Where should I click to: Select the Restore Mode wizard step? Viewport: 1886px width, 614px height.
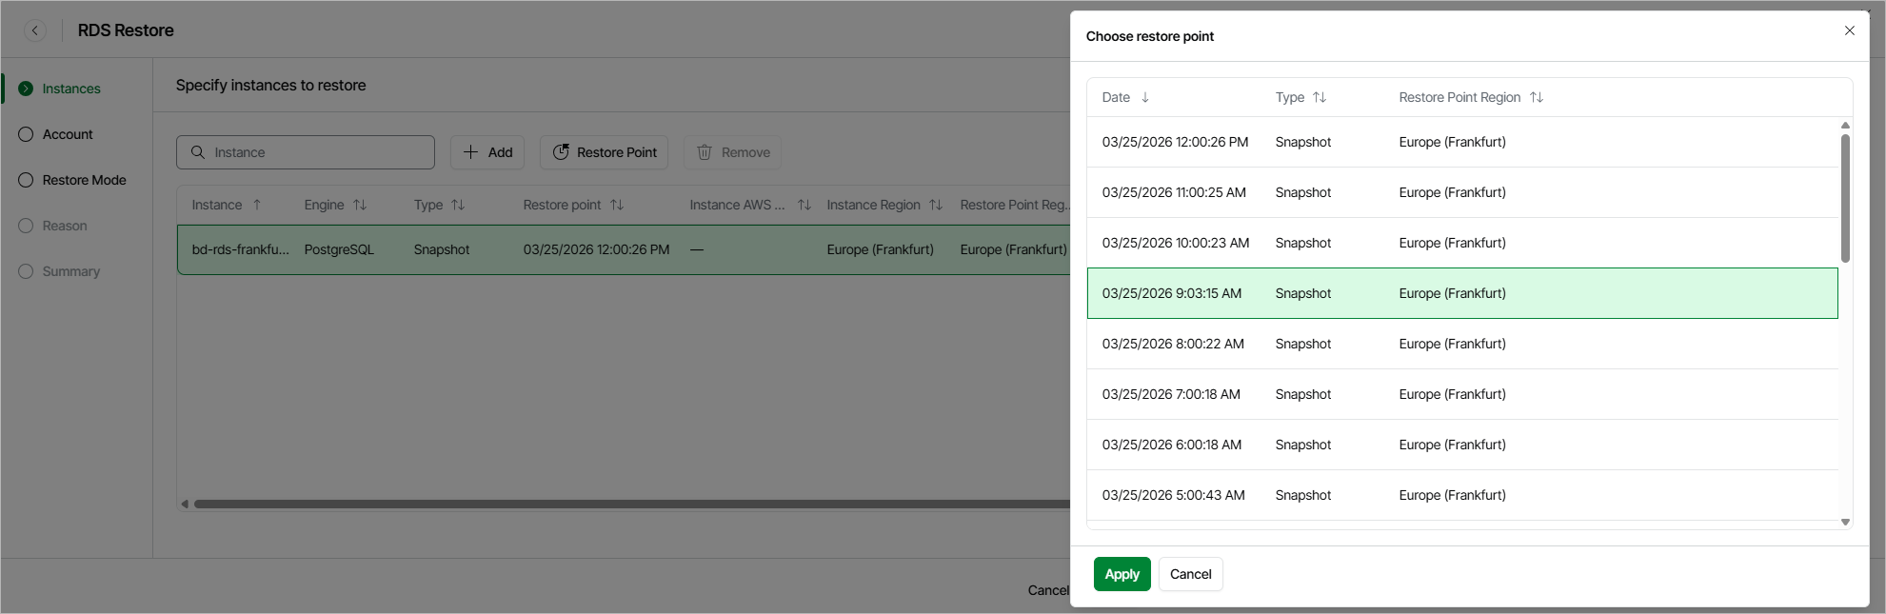point(84,180)
